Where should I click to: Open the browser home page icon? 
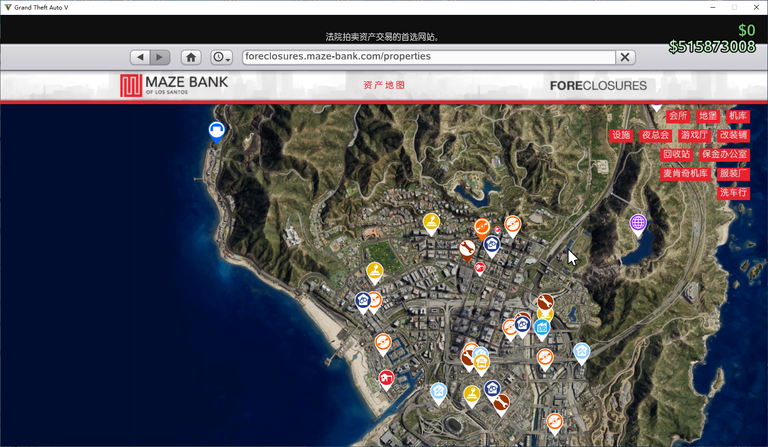click(x=191, y=57)
